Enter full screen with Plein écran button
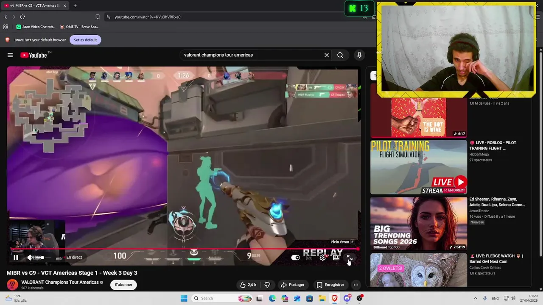This screenshot has width=543, height=305. (350, 257)
